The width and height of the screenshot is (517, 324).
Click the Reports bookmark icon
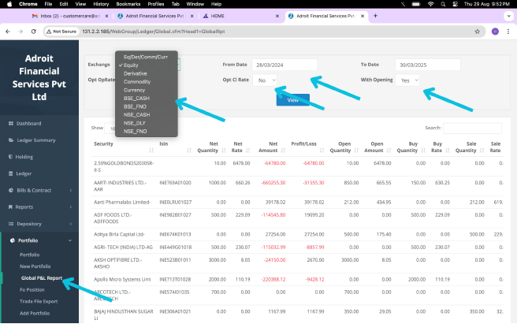pos(10,207)
